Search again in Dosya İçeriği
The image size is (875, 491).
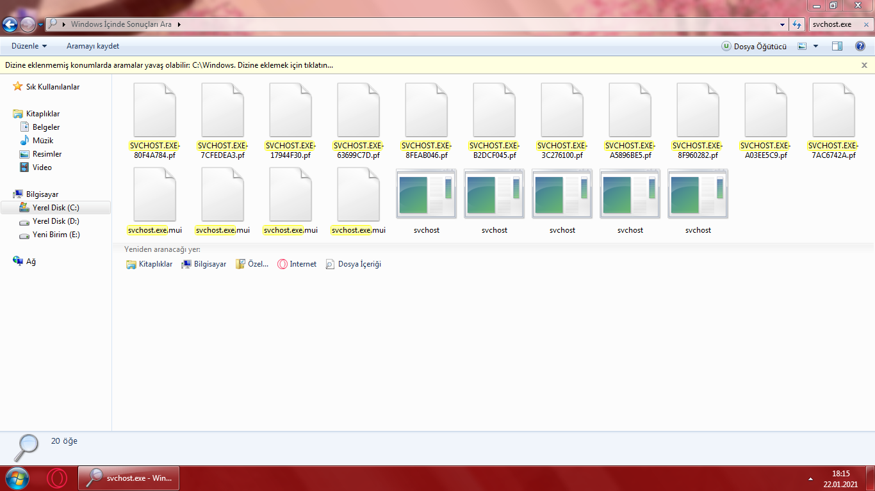(x=353, y=264)
